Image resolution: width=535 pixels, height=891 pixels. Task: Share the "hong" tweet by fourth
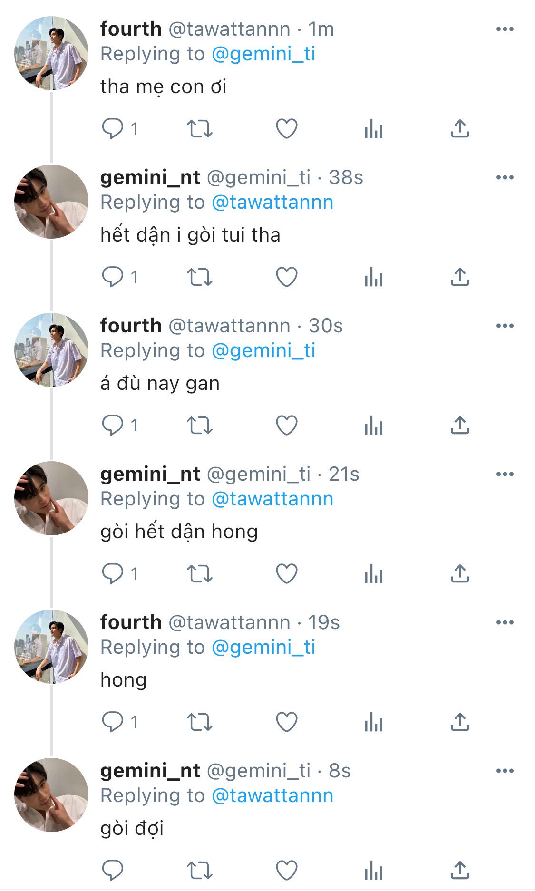tap(460, 722)
